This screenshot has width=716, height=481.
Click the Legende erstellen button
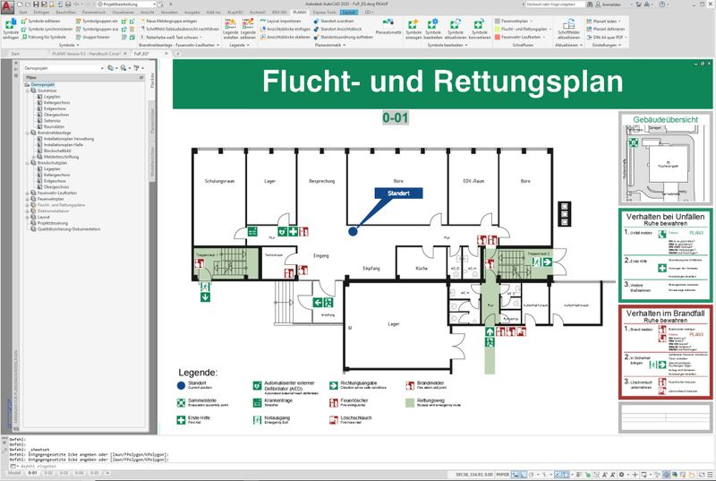[x=231, y=30]
